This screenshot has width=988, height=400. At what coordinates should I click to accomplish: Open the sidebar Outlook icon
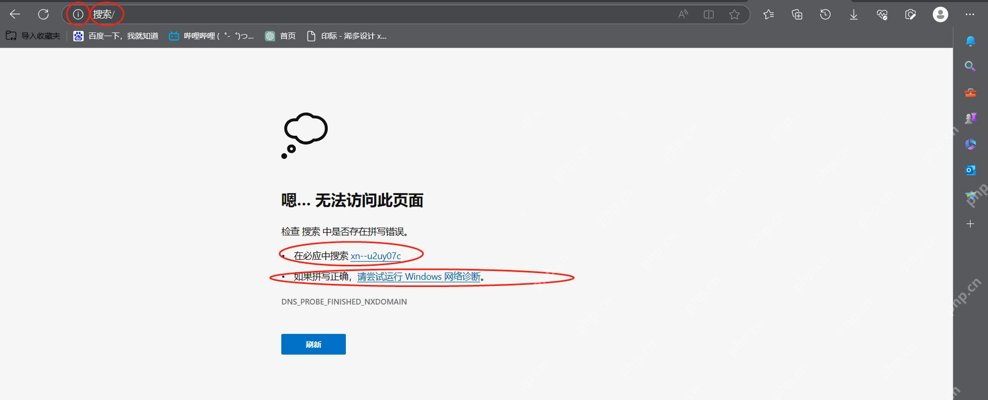click(x=970, y=170)
